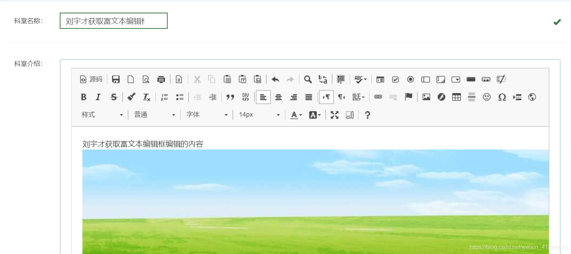The image size is (571, 254).
Task: Insert a Checkbox form field
Action: tap(395, 79)
